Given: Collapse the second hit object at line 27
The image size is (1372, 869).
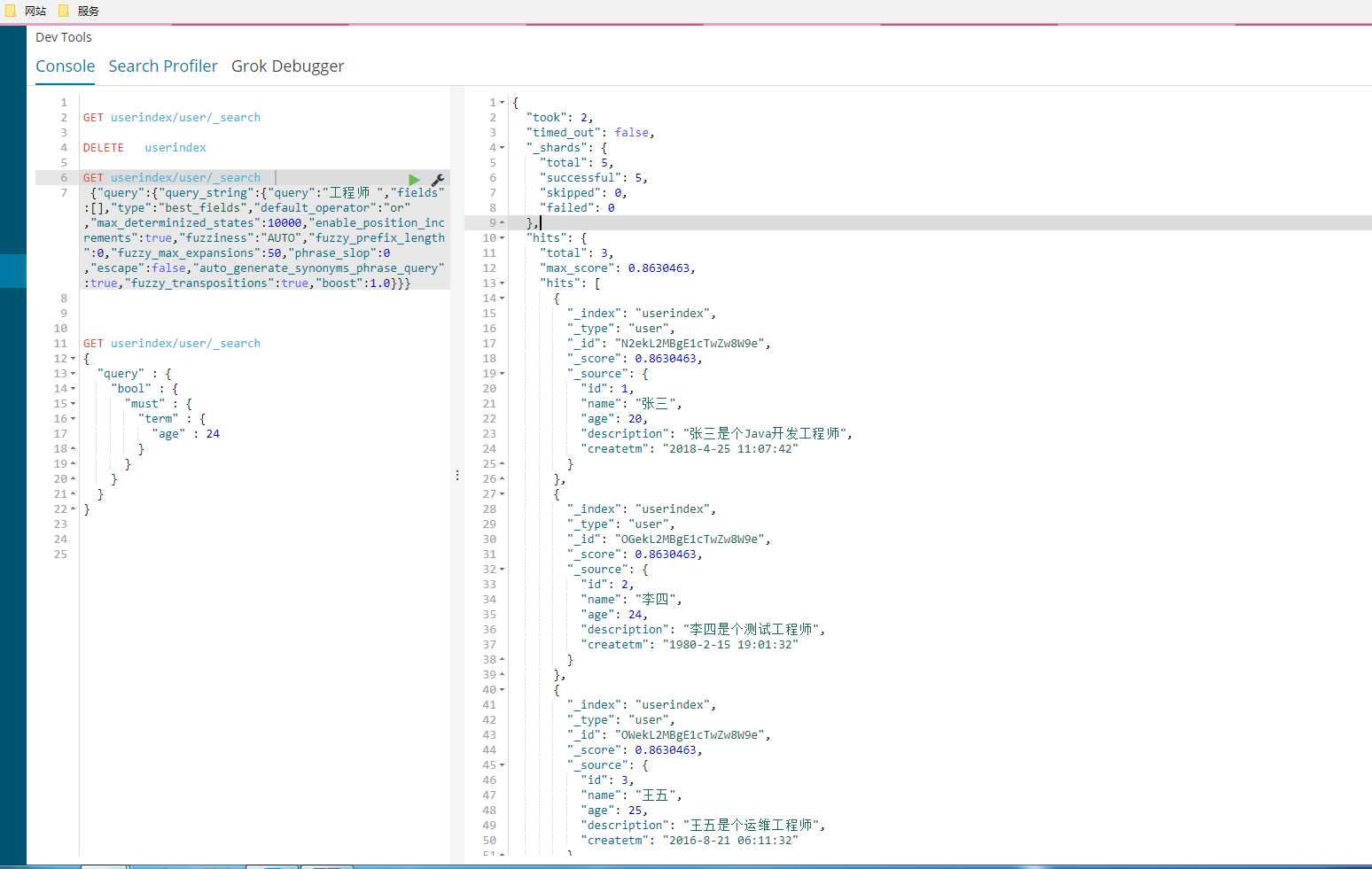Looking at the screenshot, I should pyautogui.click(x=503, y=494).
